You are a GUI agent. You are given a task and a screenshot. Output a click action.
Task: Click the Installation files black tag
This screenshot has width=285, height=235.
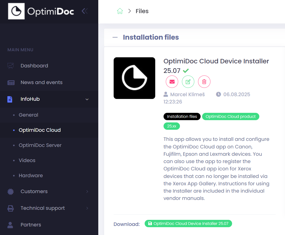(x=182, y=117)
